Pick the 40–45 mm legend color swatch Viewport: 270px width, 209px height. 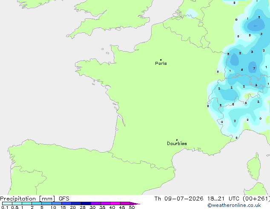[115, 203]
